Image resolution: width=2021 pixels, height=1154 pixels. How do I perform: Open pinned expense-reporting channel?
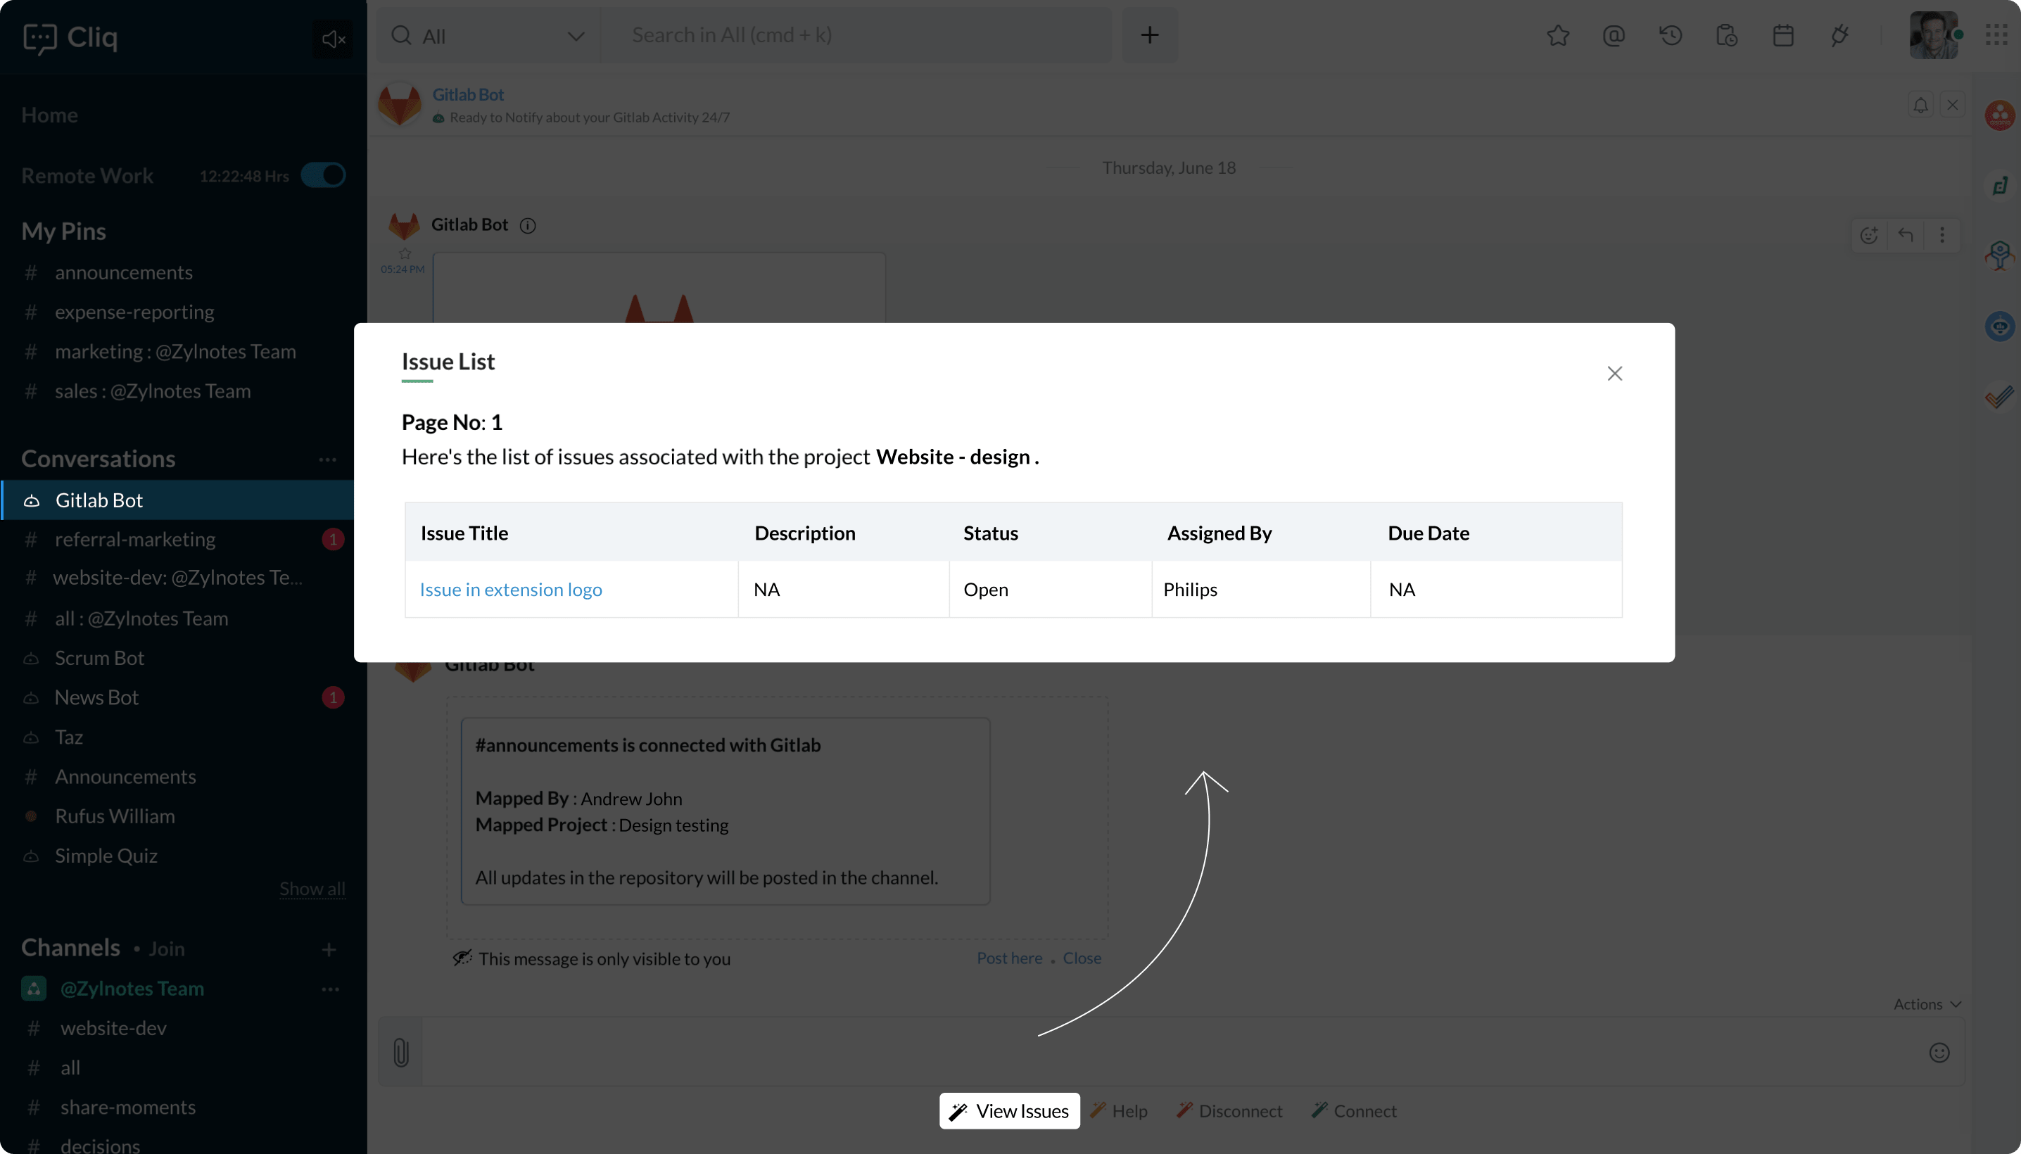[x=134, y=312]
